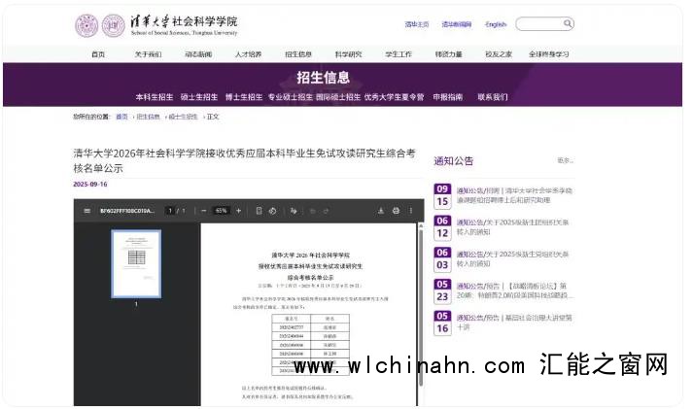Select page 1 thumbnail in PDF sidebar
Image resolution: width=693 pixels, height=409 pixels.
pyautogui.click(x=136, y=264)
